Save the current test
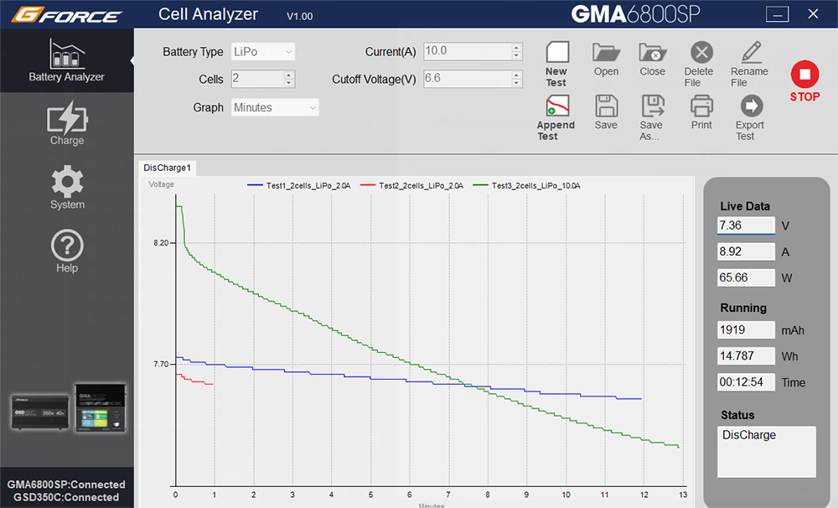This screenshot has width=838, height=508. (606, 112)
